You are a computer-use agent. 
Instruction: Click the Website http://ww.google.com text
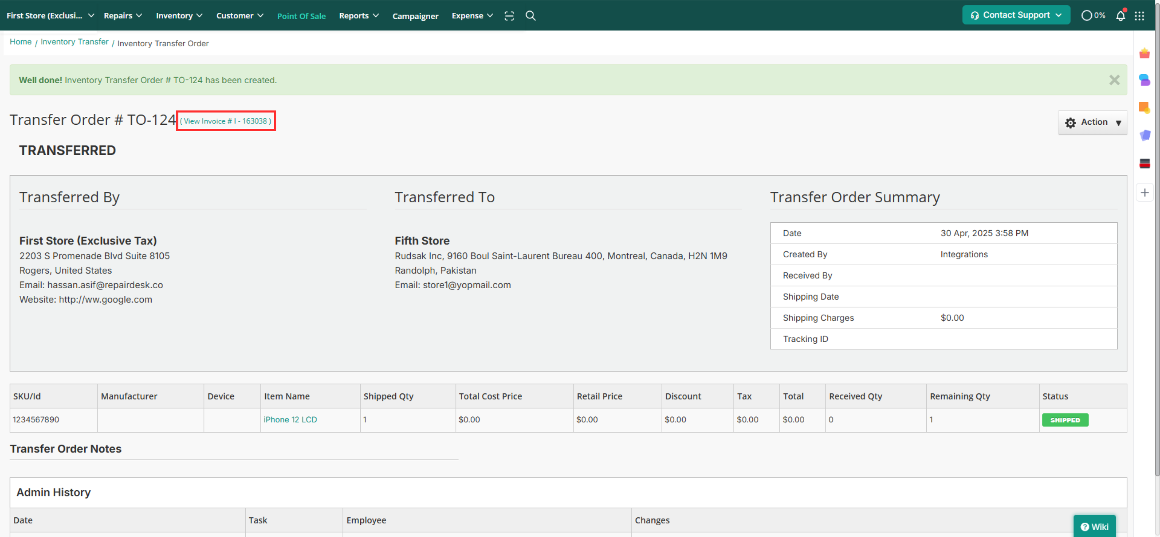(x=86, y=299)
